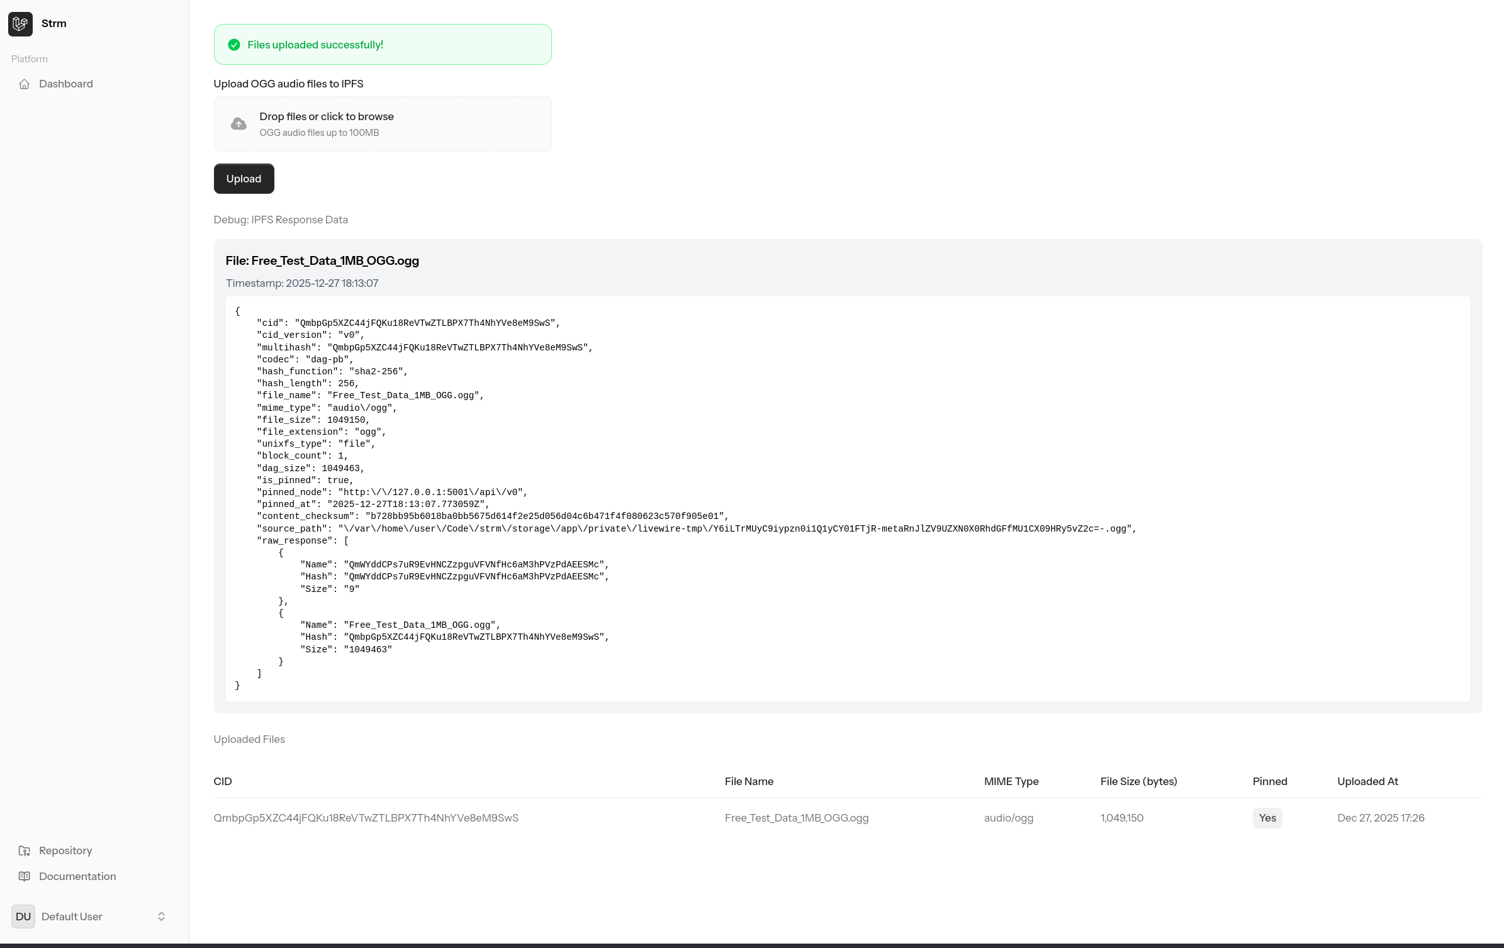Viewport: 1504px width, 948px height.
Task: Click the JSON debug response block
Action: point(847,498)
